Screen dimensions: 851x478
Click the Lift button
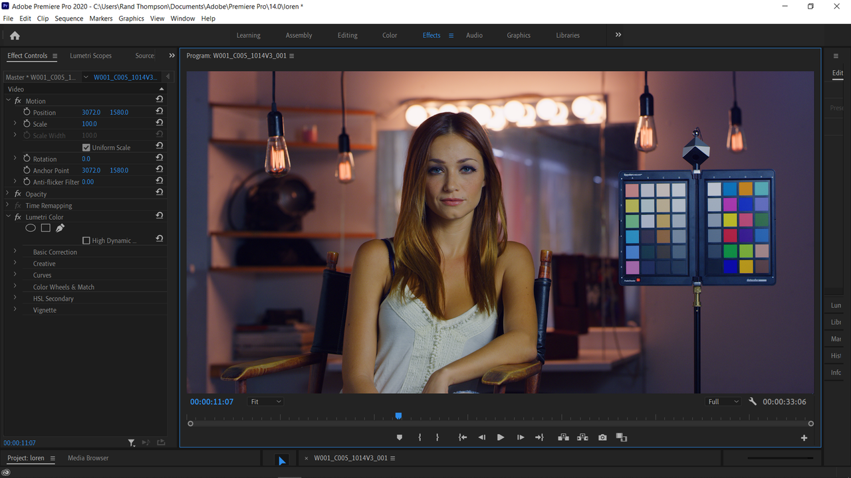(x=563, y=438)
